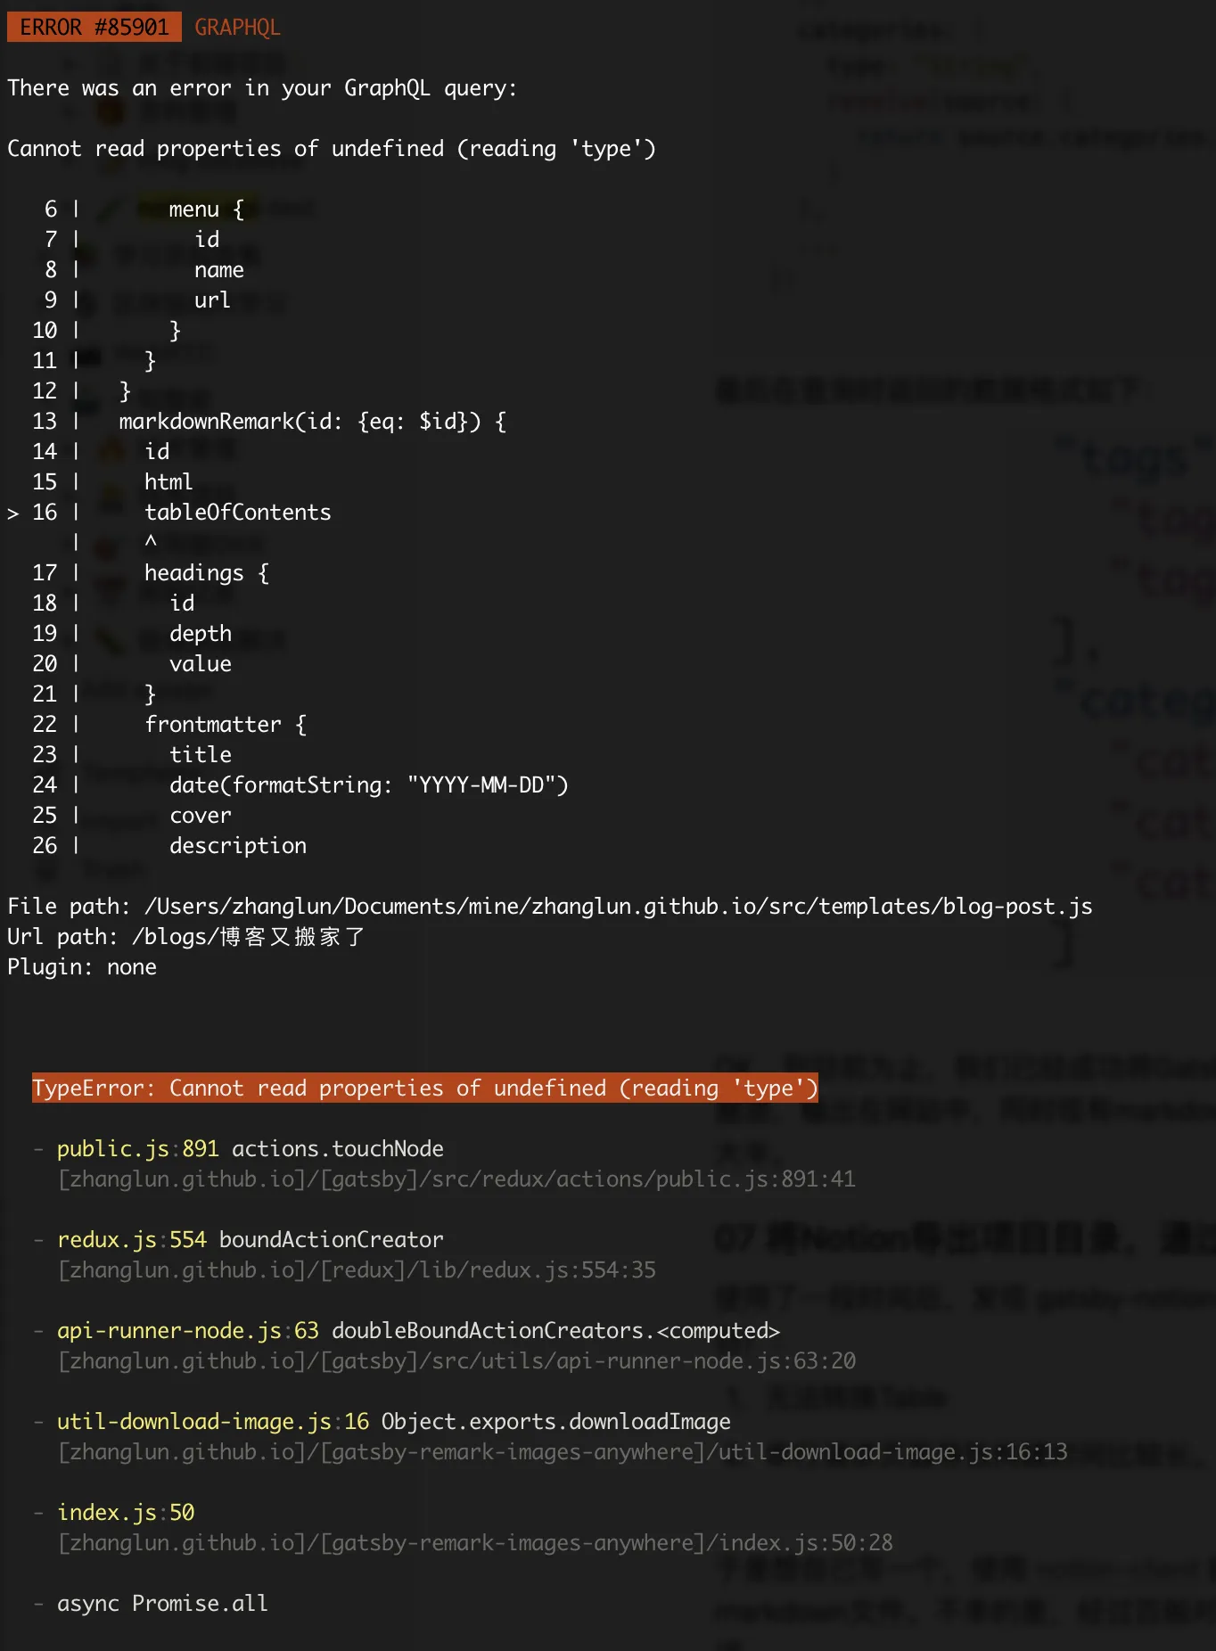
Task: Click the markdownRemark query on line 13
Action: [x=312, y=422]
